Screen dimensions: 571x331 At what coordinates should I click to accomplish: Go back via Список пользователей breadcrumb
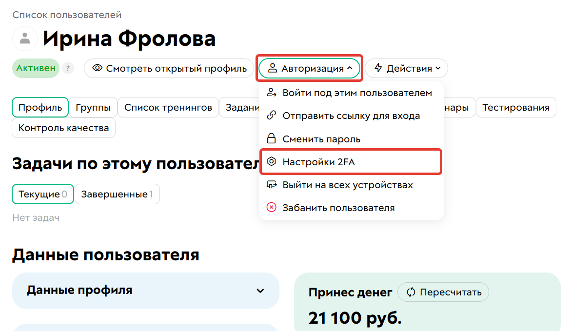click(66, 15)
